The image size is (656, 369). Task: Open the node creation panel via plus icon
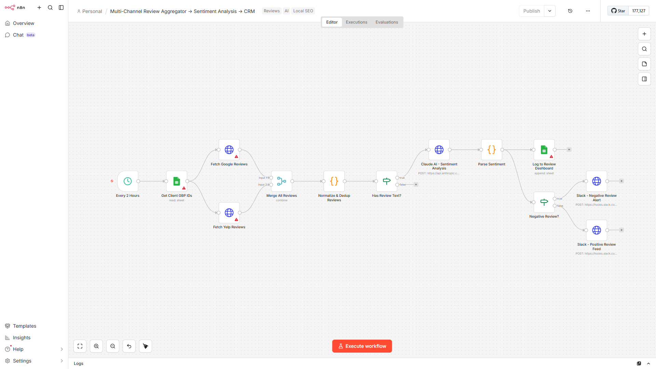644,34
